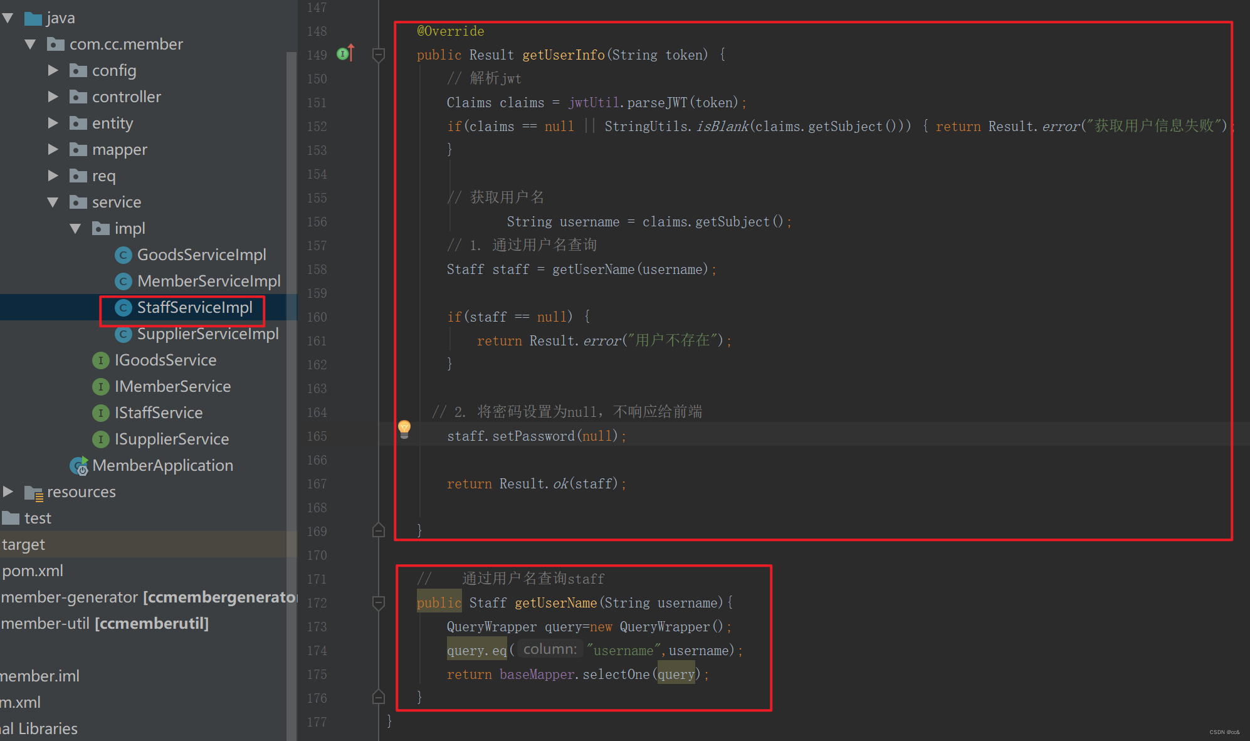This screenshot has height=741, width=1250.
Task: Click the ISupplierService interface icon
Action: [x=100, y=439]
